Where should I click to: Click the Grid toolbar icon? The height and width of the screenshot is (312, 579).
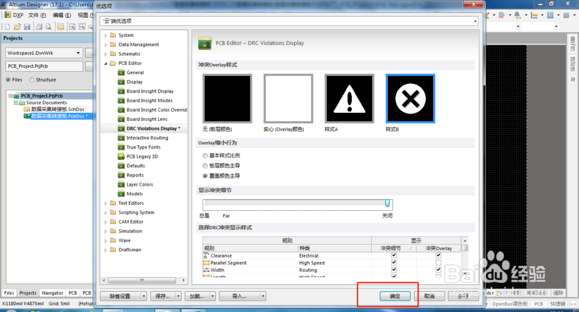click(x=566, y=15)
